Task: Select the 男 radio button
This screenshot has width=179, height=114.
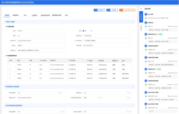Action: tap(83, 31)
